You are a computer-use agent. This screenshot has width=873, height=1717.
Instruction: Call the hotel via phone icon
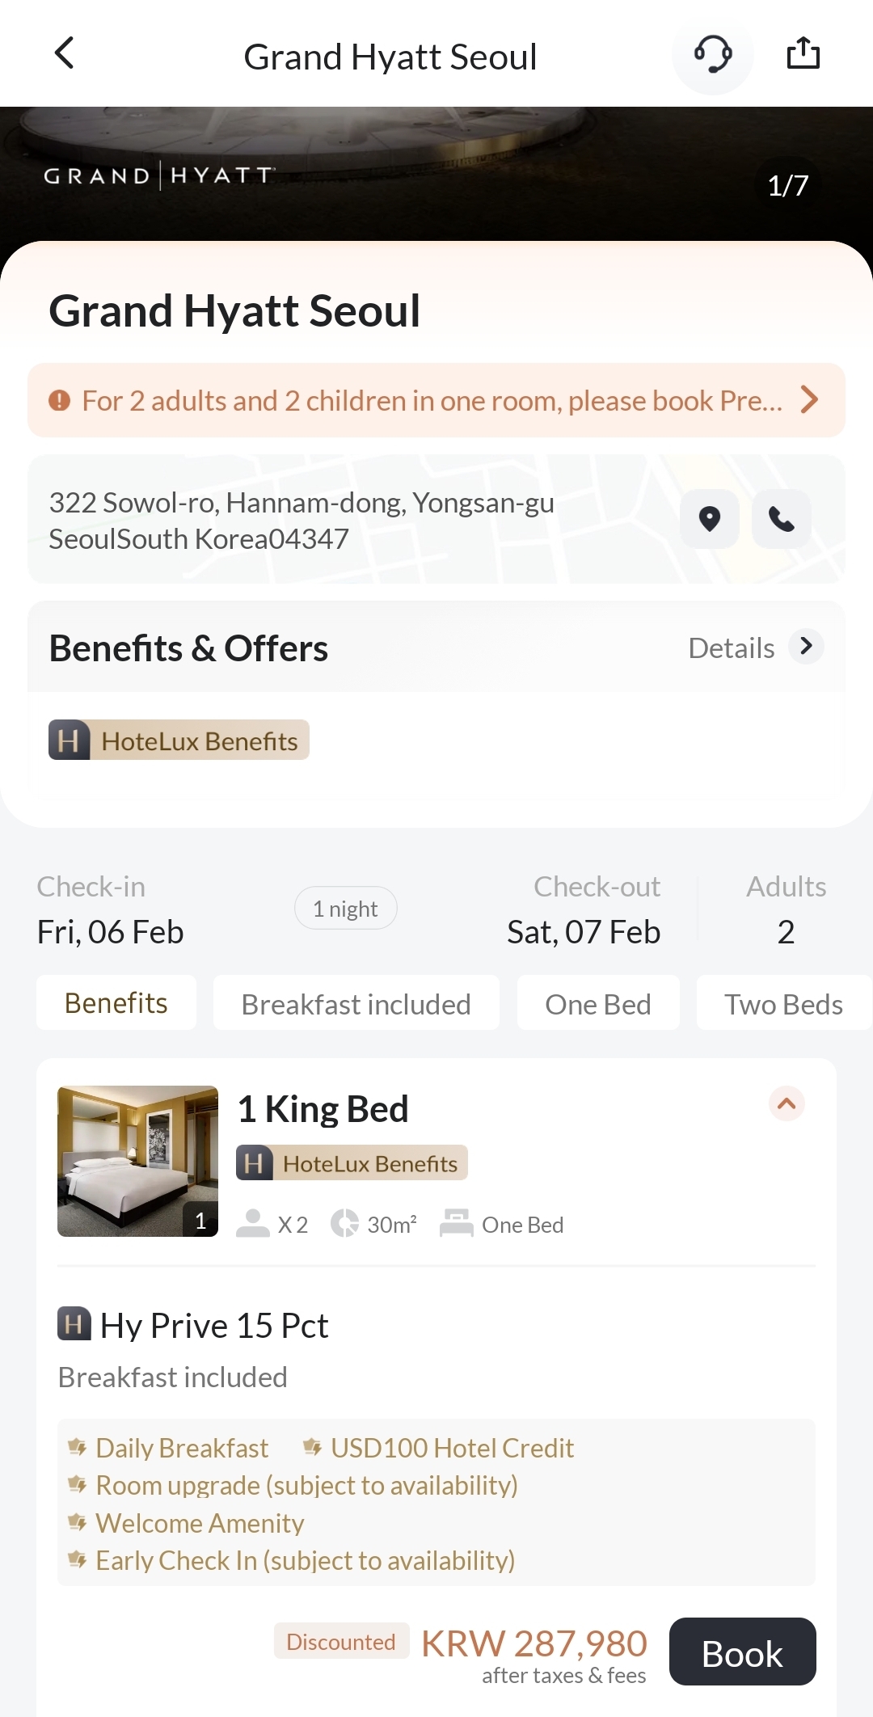781,519
